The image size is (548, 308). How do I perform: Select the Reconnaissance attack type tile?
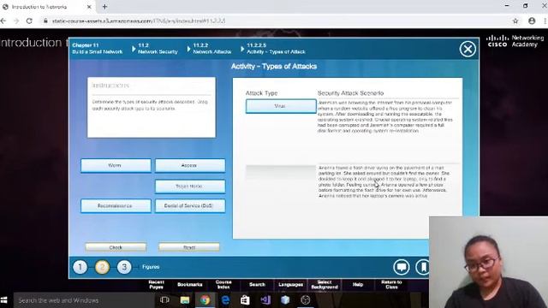coord(116,205)
